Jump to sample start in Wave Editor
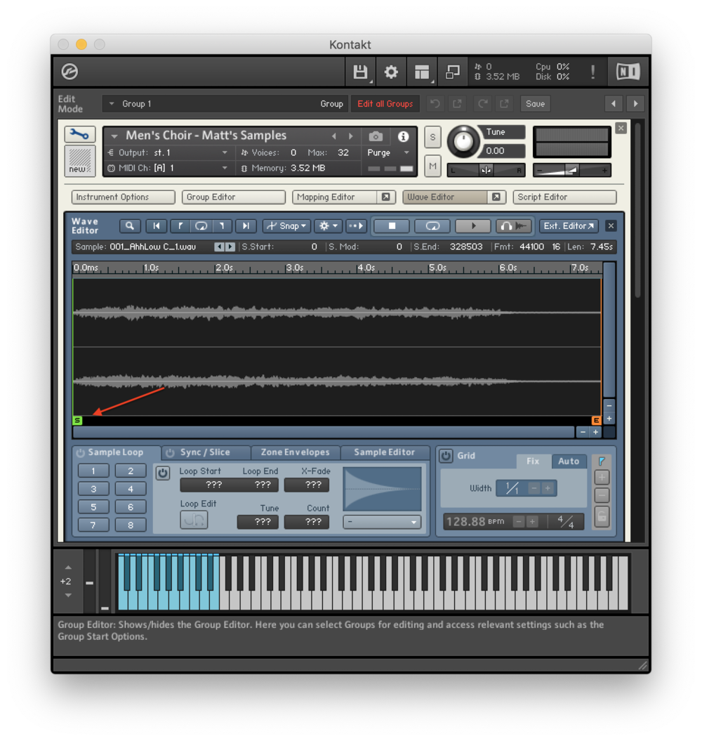This screenshot has height=741, width=702. pos(157,226)
